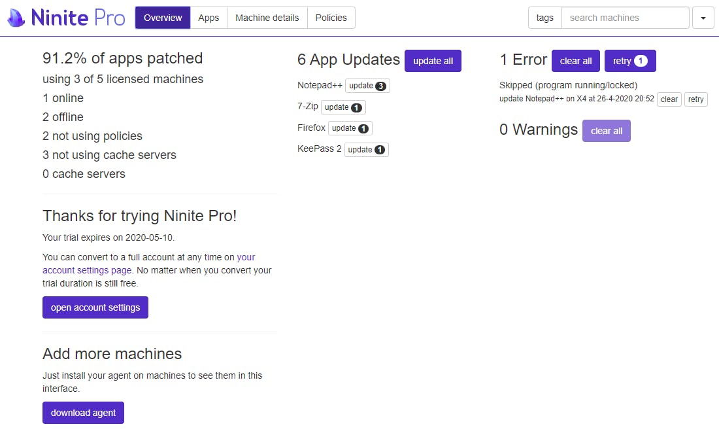Open the Machine details tab

tap(267, 18)
